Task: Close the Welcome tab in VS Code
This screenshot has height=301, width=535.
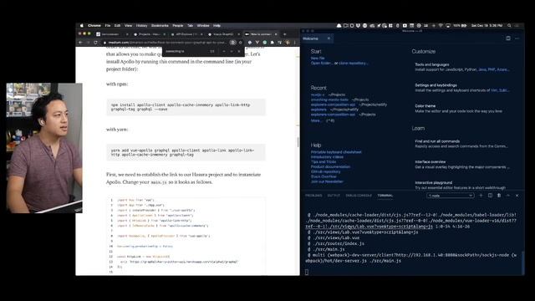Action: click(329, 38)
